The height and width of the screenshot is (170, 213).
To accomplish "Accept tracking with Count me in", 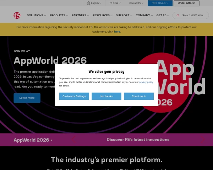I will [x=139, y=96].
